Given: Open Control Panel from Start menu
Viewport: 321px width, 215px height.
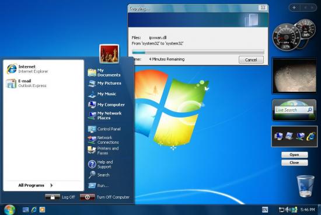Looking at the screenshot, I should pyautogui.click(x=104, y=129).
